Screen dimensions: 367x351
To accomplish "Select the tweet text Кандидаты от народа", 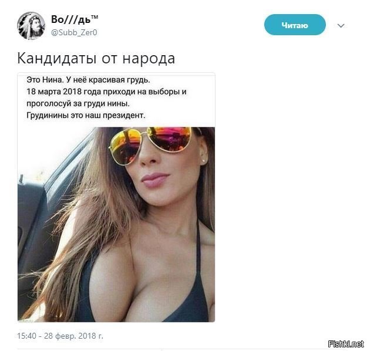I will pyautogui.click(x=96, y=58).
